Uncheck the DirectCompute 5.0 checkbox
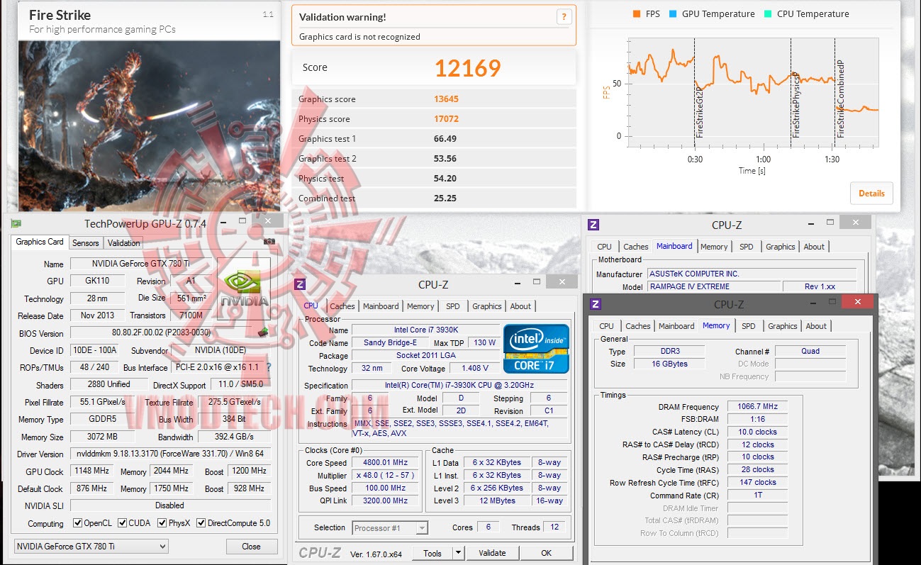This screenshot has width=921, height=565. coord(201,523)
